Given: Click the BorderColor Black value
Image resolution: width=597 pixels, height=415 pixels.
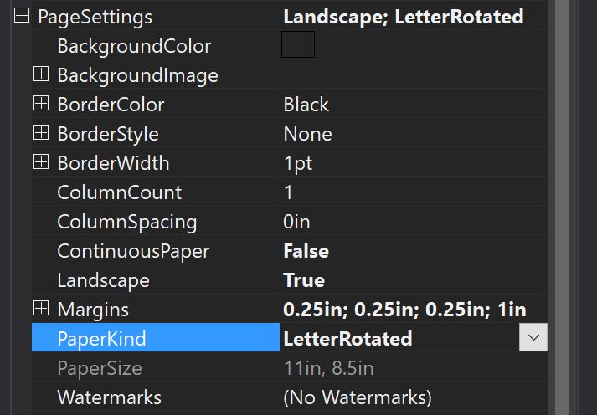Looking at the screenshot, I should click(306, 105).
